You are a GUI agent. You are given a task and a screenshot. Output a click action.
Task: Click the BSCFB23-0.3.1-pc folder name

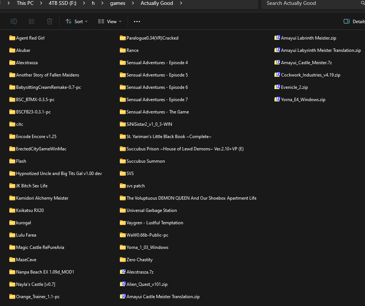point(34,112)
